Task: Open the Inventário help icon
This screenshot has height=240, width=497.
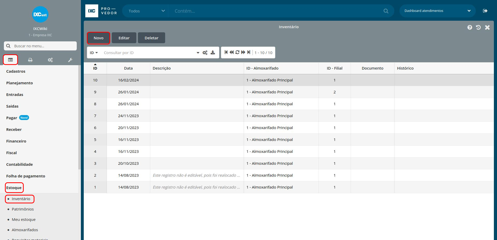Action: (470, 27)
